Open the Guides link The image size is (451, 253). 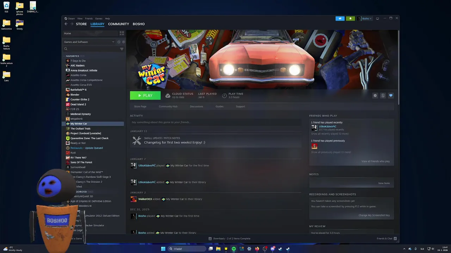point(220,106)
